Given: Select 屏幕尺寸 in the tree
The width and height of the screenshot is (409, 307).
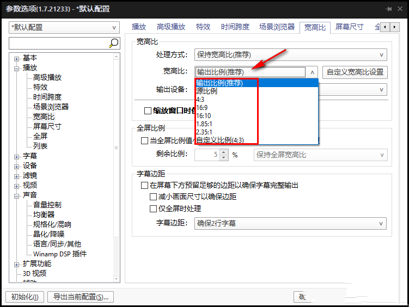Looking at the screenshot, I should point(47,126).
